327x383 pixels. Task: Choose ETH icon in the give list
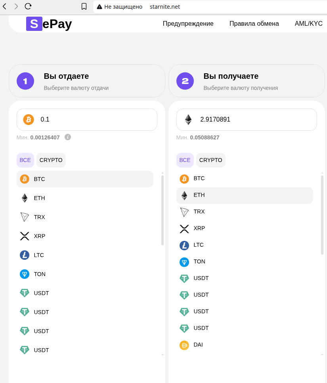pyautogui.click(x=25, y=198)
